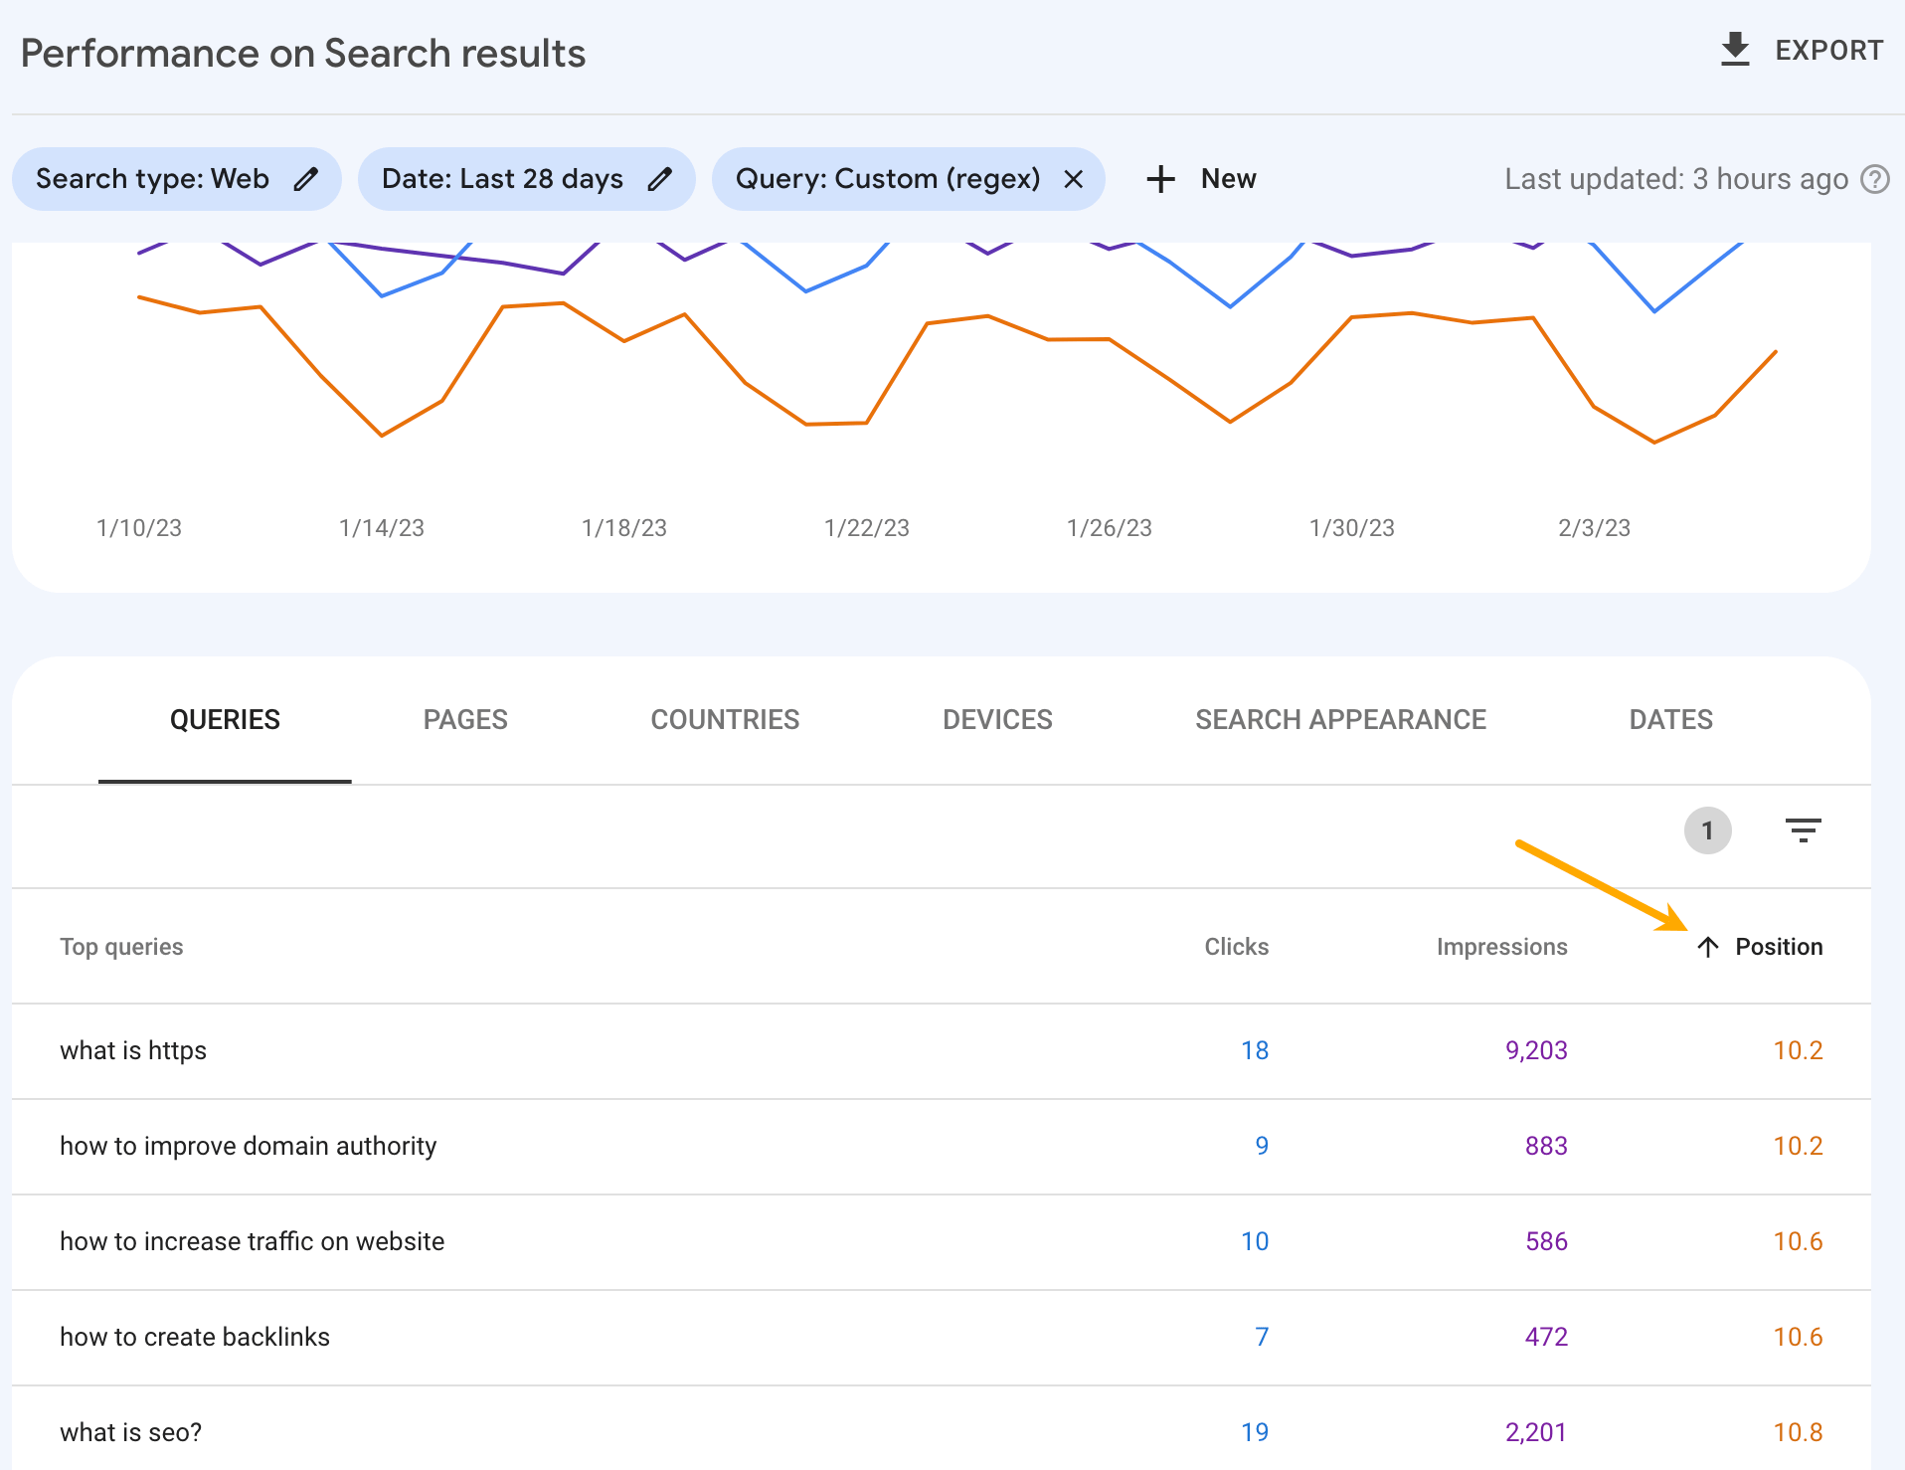Screen dimensions: 1905x1470
Task: Edit the Search type filter via pencil icon
Action: coord(306,179)
